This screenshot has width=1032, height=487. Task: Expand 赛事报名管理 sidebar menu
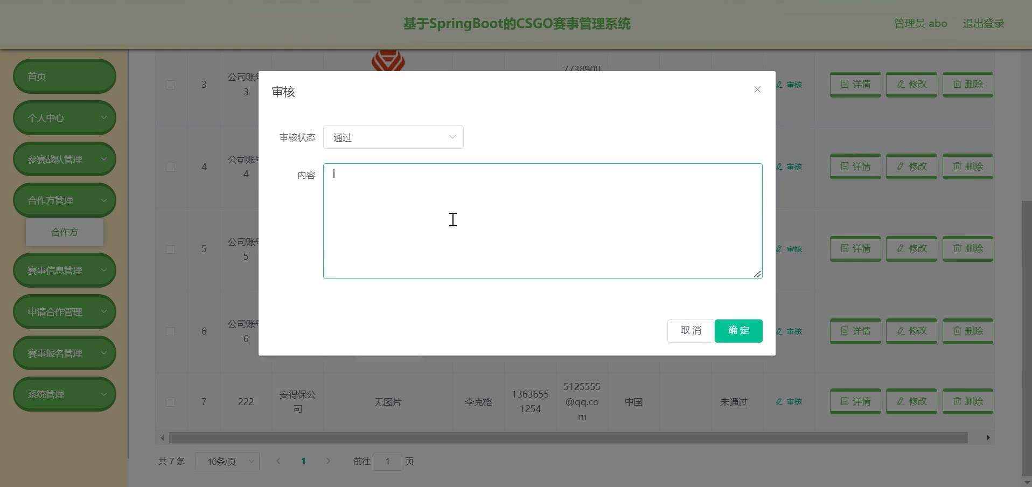(x=65, y=353)
